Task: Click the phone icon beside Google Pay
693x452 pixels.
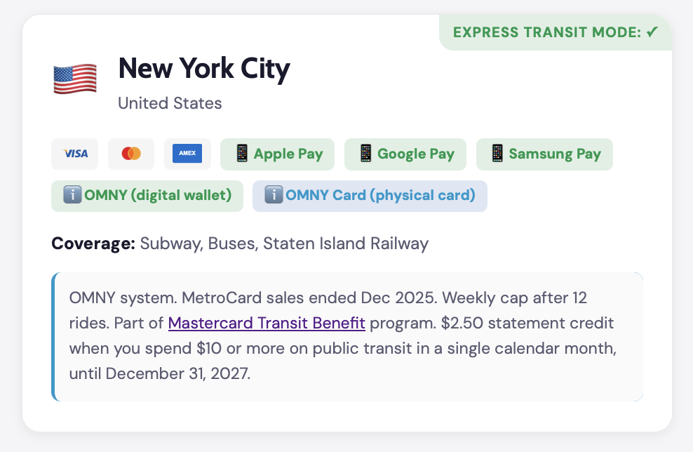Action: click(365, 154)
